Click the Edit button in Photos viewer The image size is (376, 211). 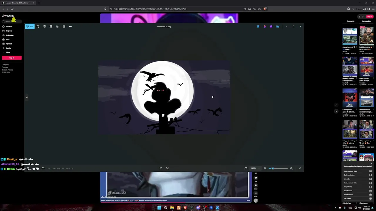(30, 26)
